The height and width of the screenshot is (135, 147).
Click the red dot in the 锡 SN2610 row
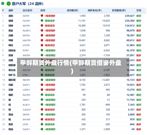pos(42,119)
